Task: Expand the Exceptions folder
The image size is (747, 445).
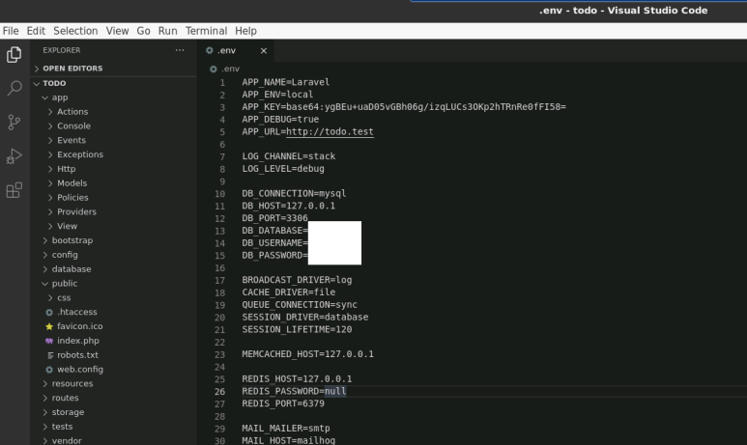Action: click(113, 154)
